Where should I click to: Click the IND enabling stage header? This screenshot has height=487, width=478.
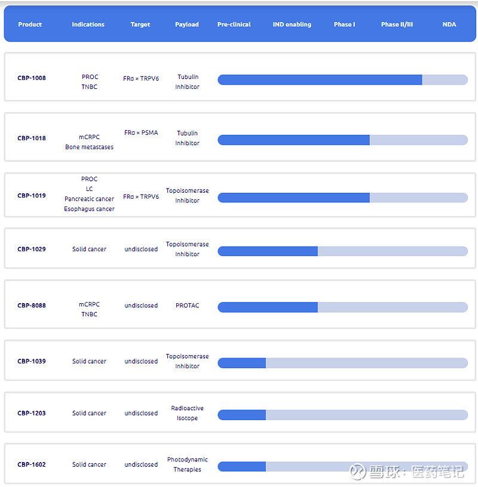point(292,24)
